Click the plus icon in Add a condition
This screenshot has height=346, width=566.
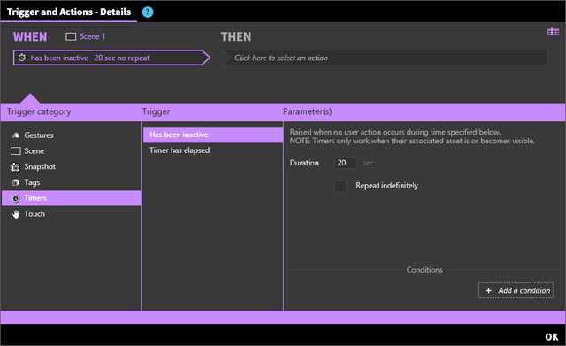(x=488, y=290)
